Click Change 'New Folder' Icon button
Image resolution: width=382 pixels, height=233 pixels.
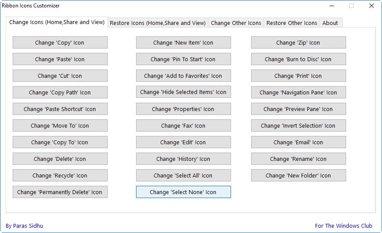(x=298, y=175)
